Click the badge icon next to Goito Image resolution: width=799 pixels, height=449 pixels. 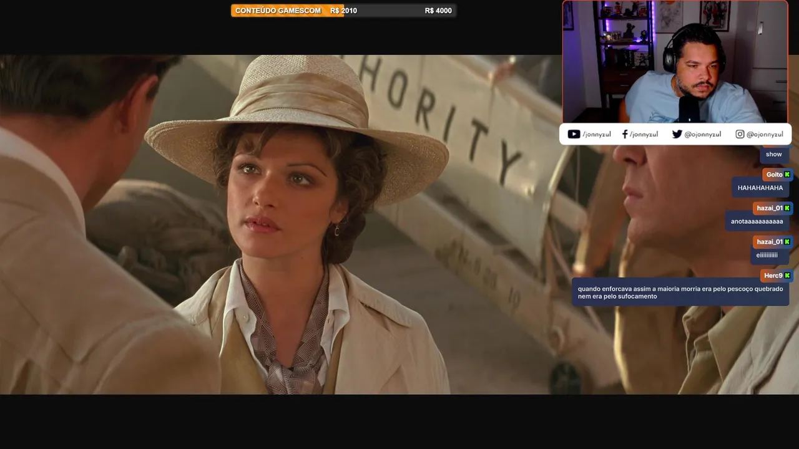(787, 175)
